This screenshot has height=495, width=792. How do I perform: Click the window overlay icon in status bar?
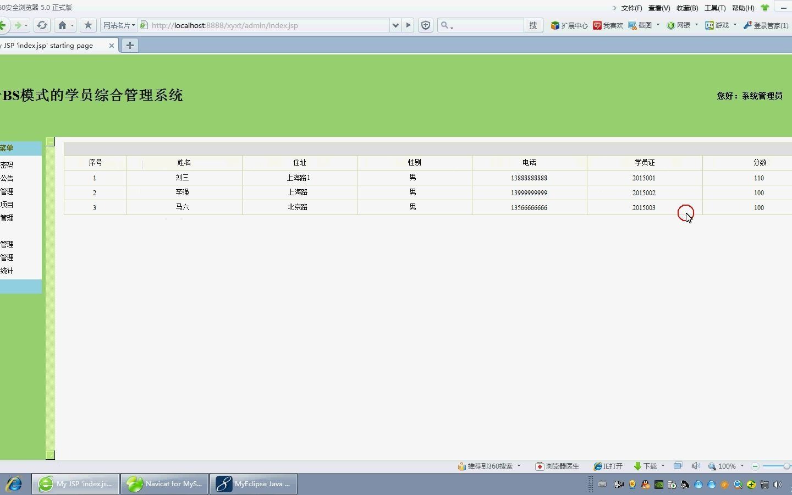pos(678,466)
